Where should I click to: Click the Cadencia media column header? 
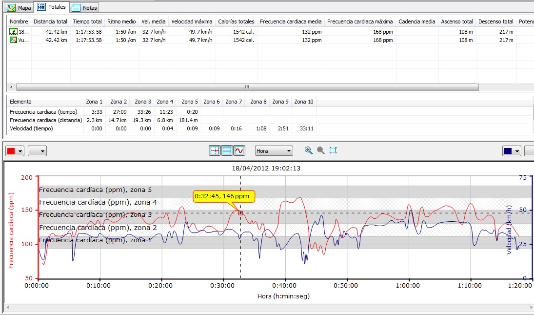pos(417,21)
